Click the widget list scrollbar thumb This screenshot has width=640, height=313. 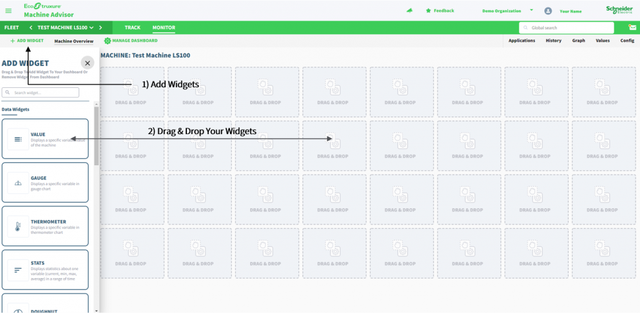[96, 136]
